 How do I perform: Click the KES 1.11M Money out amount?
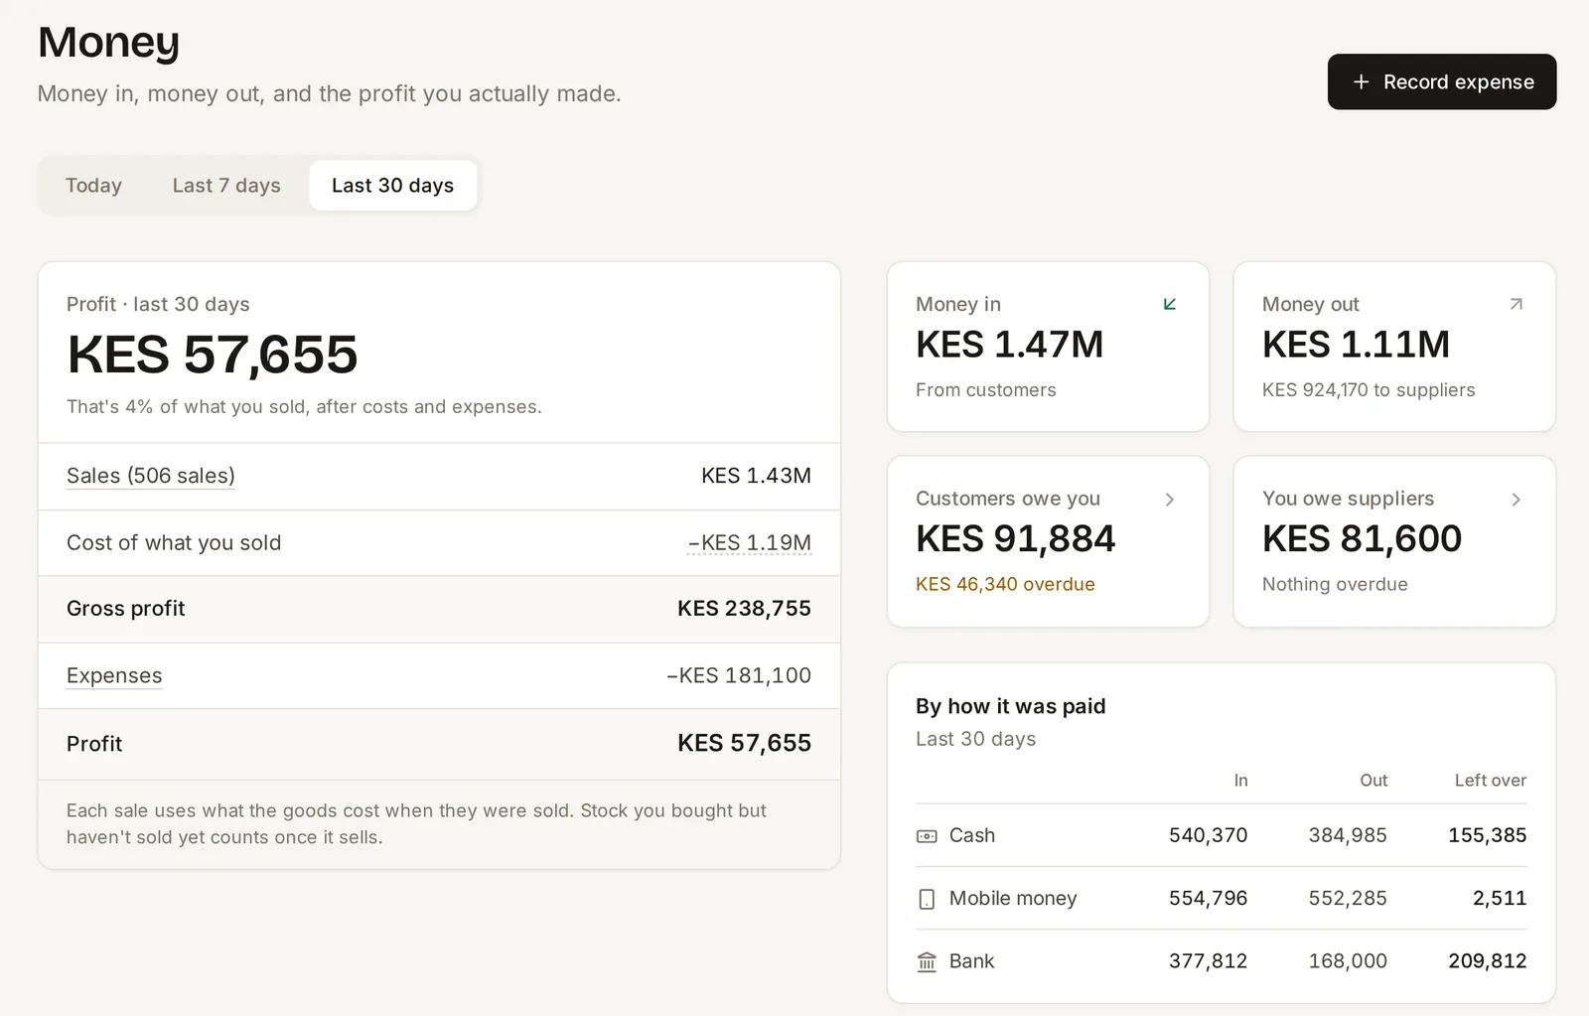coord(1357,344)
